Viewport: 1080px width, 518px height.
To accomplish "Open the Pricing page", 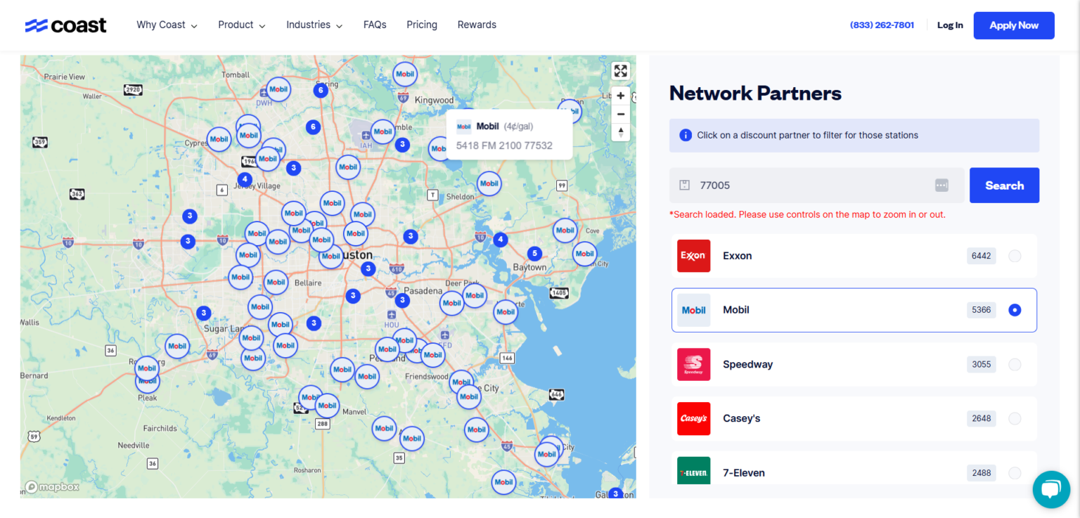I will pyautogui.click(x=421, y=25).
